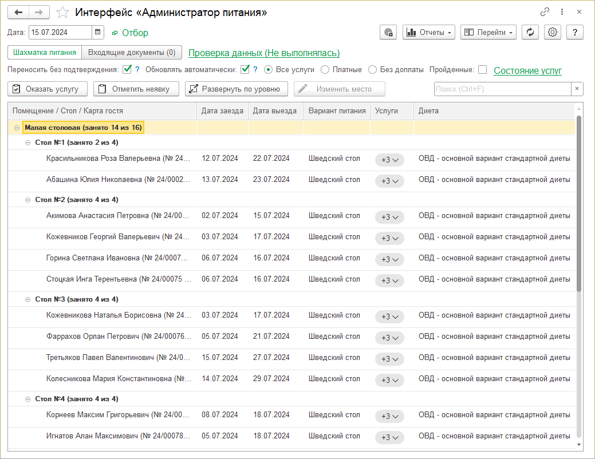Enable the 'Пройденные' checkbox

coord(482,70)
